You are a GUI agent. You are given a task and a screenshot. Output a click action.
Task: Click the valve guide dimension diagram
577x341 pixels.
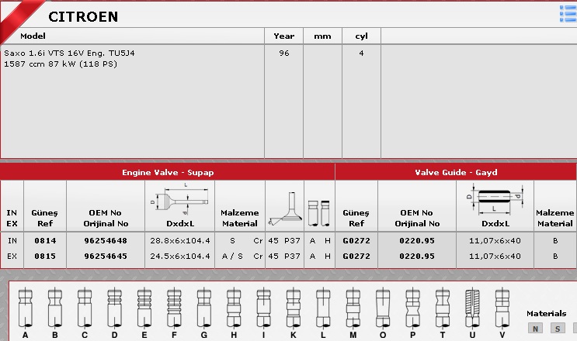tap(495, 198)
